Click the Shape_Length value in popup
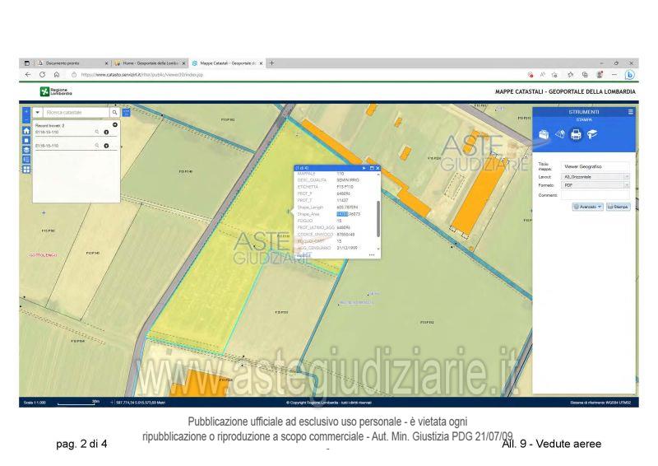Image resolution: width=658 pixels, height=466 pixels. [347, 207]
